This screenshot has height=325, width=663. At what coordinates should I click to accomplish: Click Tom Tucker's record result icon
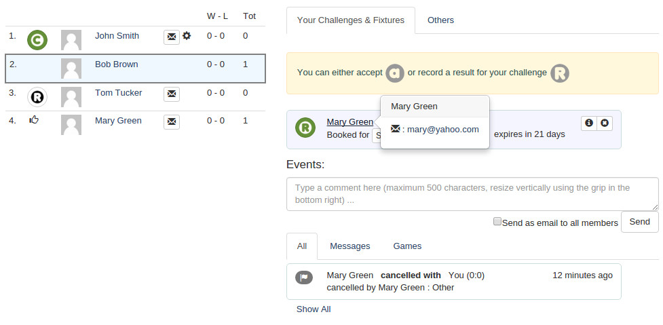(x=37, y=97)
